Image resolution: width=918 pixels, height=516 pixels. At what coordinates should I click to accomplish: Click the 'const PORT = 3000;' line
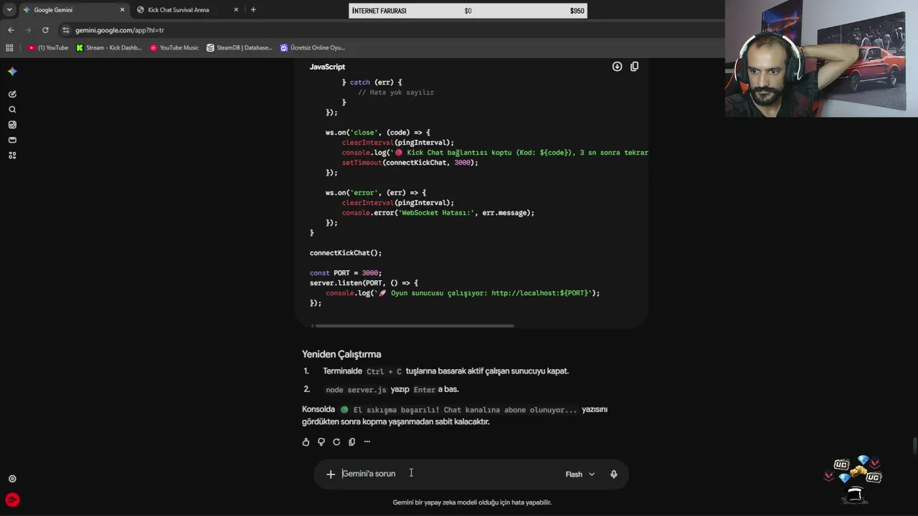pos(346,273)
